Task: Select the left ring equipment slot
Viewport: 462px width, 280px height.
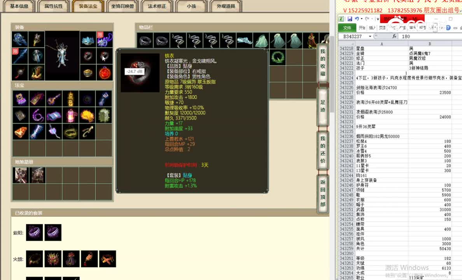Action: (88, 56)
